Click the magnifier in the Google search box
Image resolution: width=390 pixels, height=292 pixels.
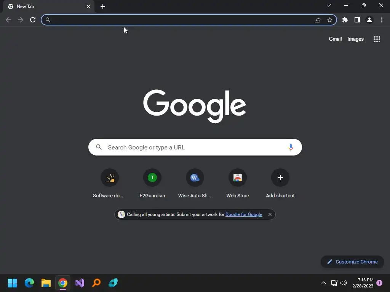99,147
